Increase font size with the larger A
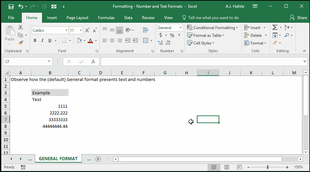Image resolution: width=310 pixels, height=172 pixels. tap(87, 30)
